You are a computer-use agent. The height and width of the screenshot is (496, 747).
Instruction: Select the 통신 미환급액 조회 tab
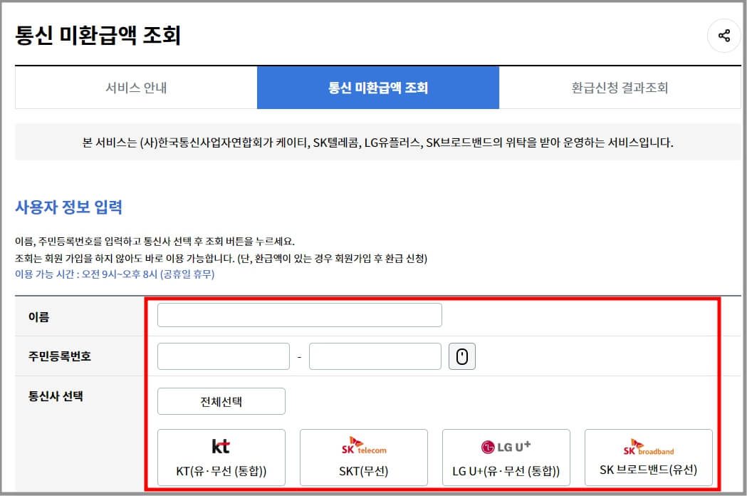(x=378, y=88)
